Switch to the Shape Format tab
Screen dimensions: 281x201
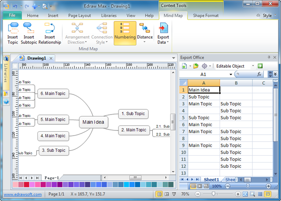[x=206, y=15]
